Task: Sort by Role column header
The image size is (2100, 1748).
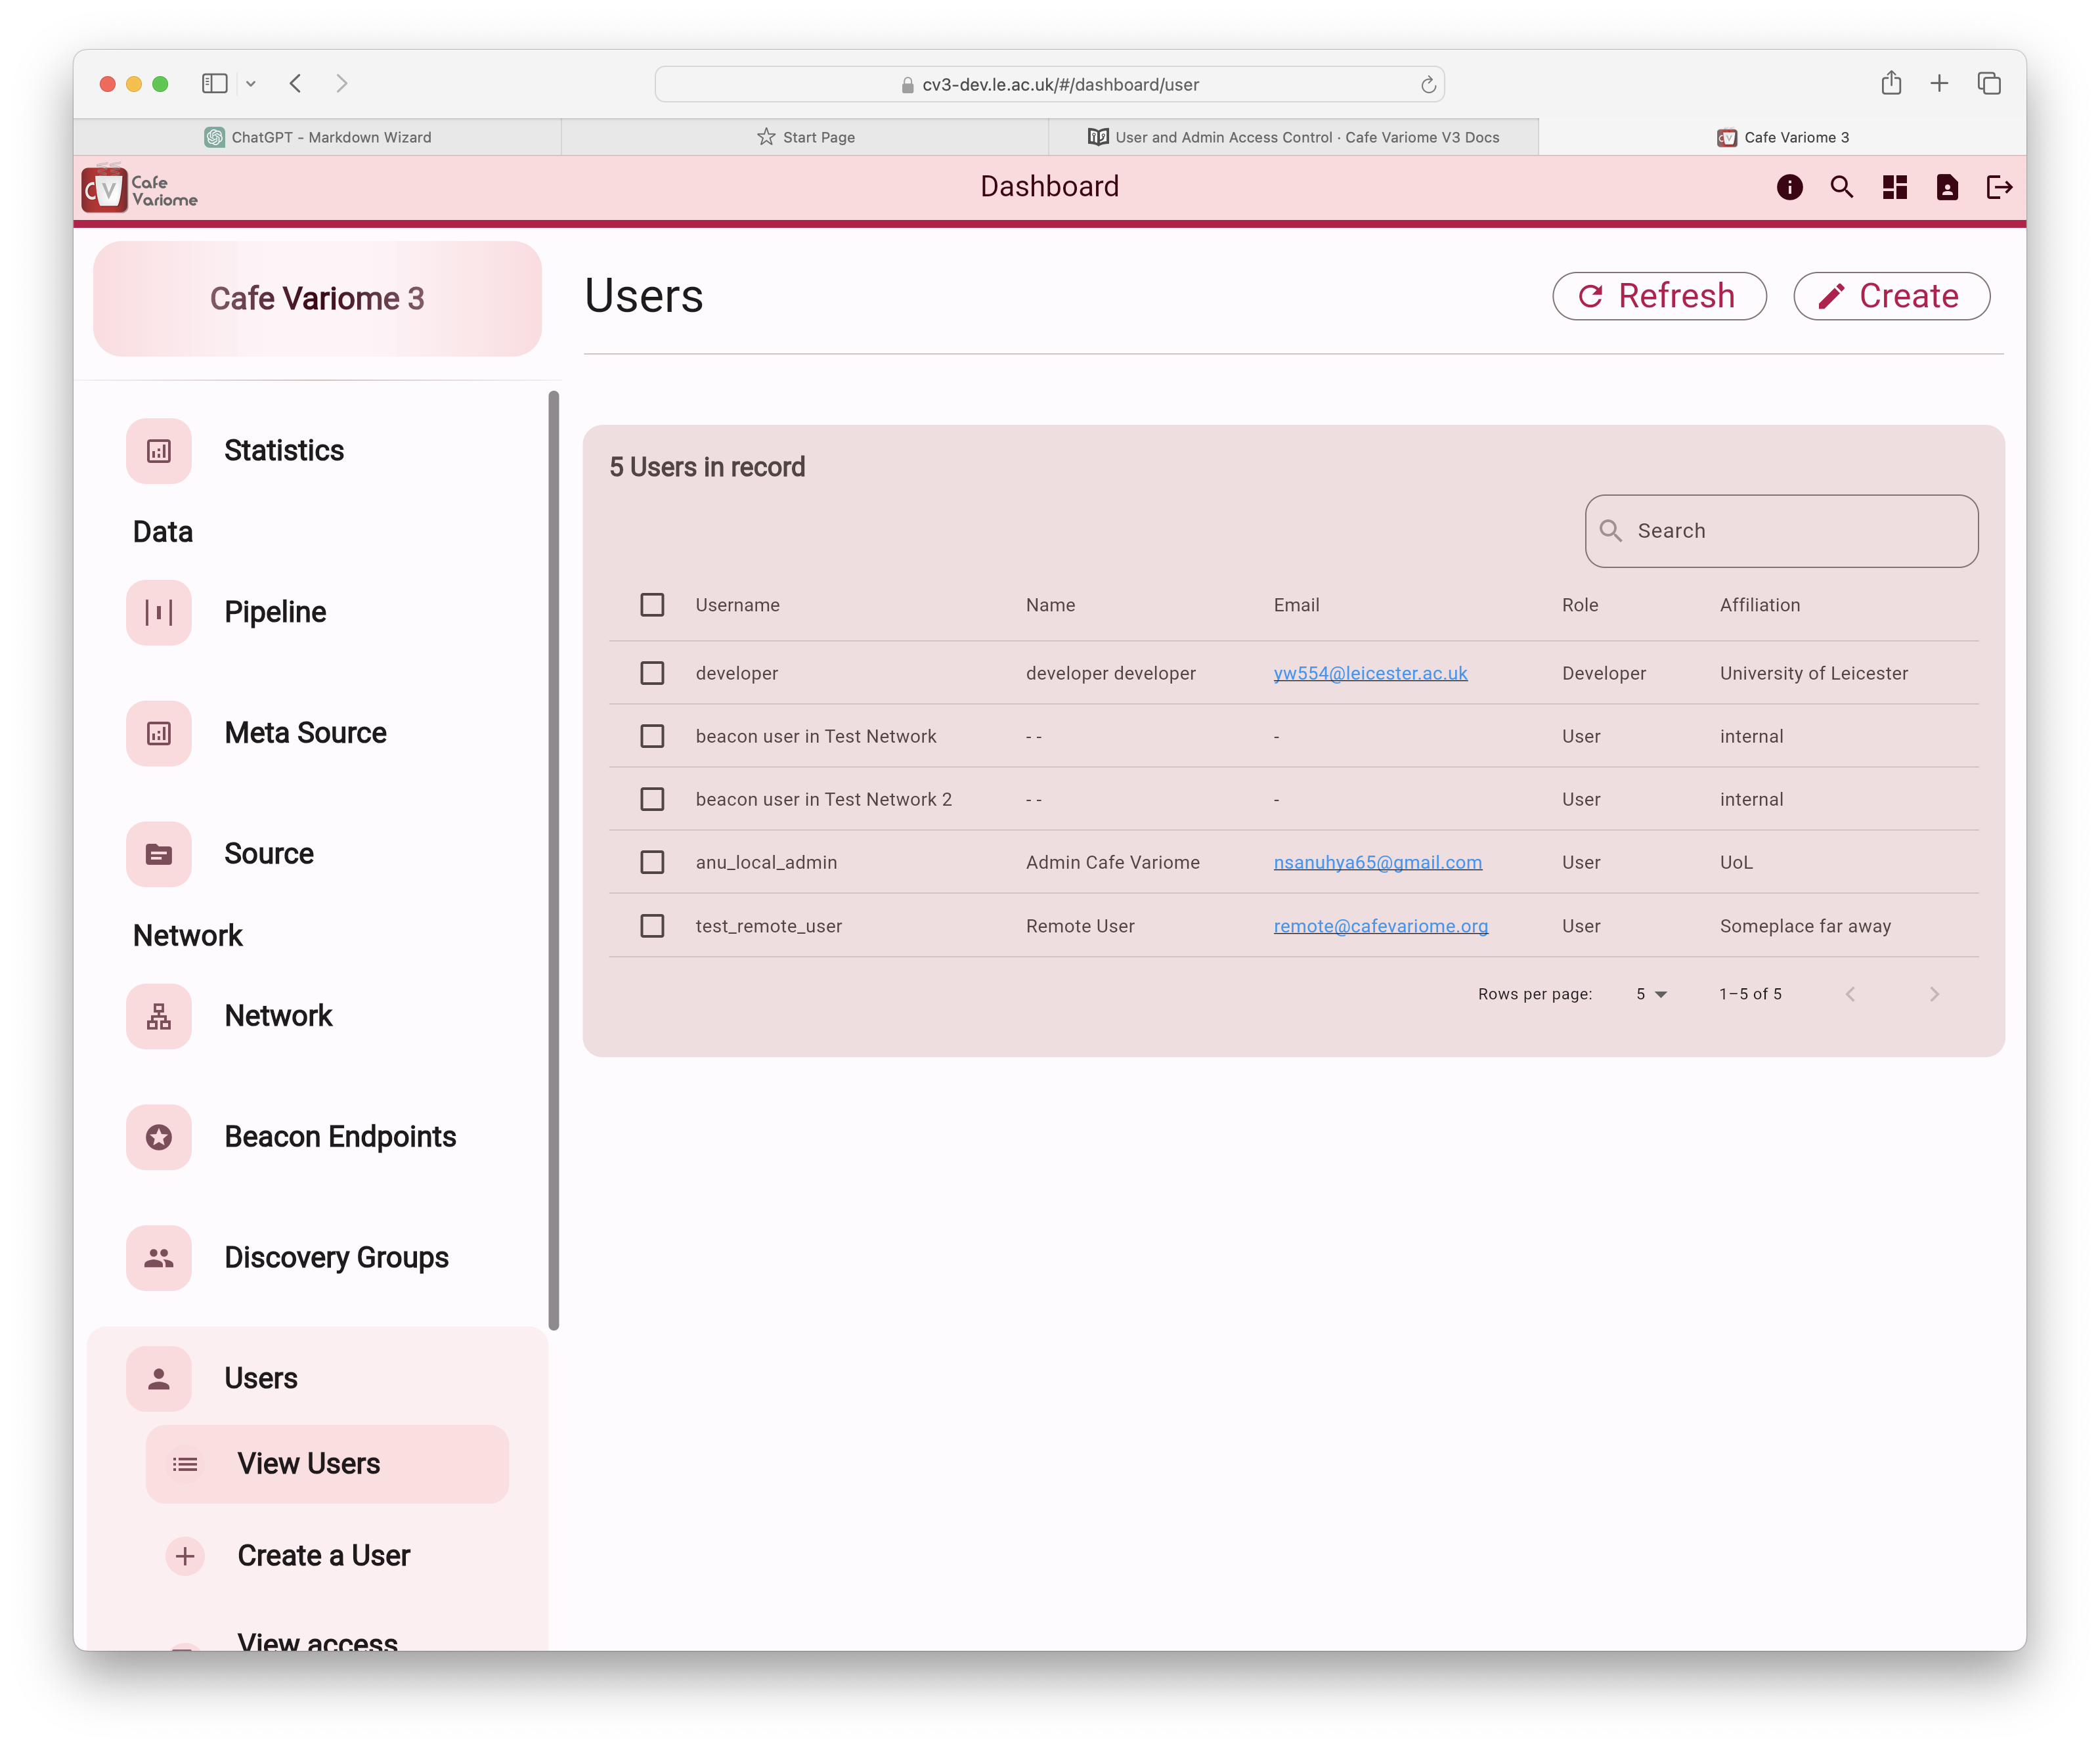Action: tap(1580, 605)
